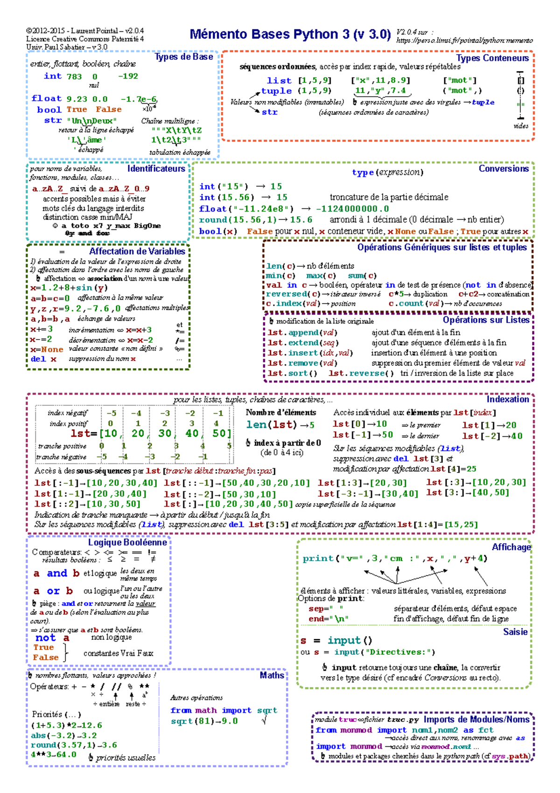Click the pointing hand icon beside 'expression juste avec des virgules'
This screenshot has height=793, width=560.
pos(355,102)
